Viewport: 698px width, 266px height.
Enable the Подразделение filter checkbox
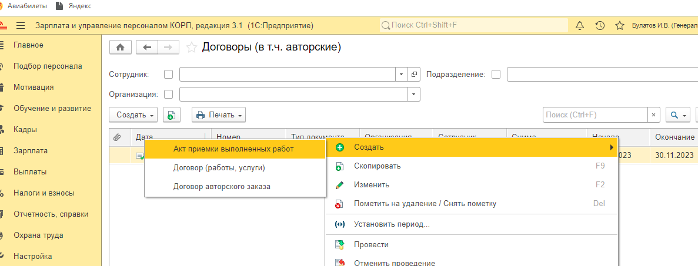click(x=496, y=75)
